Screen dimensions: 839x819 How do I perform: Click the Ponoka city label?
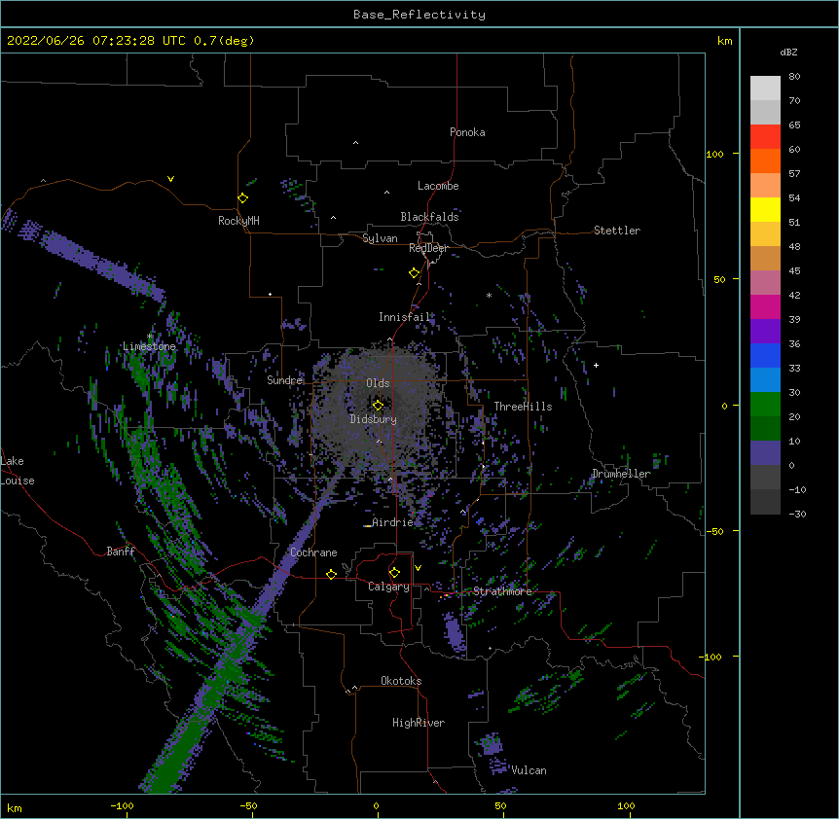click(x=467, y=132)
